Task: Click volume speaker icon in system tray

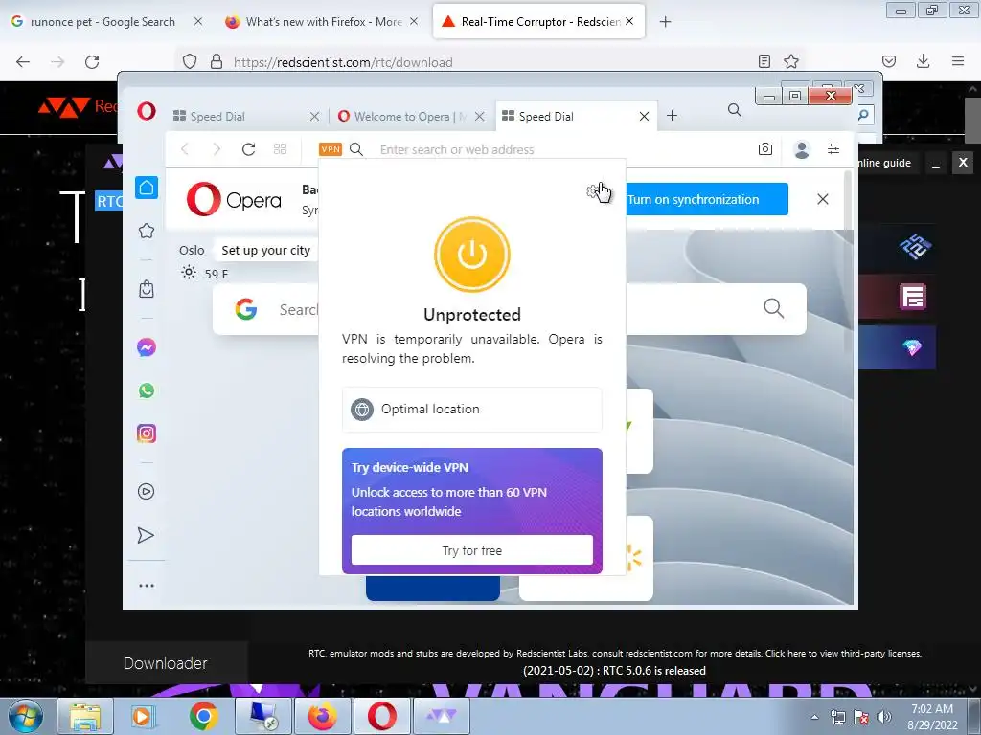Action: click(x=884, y=716)
